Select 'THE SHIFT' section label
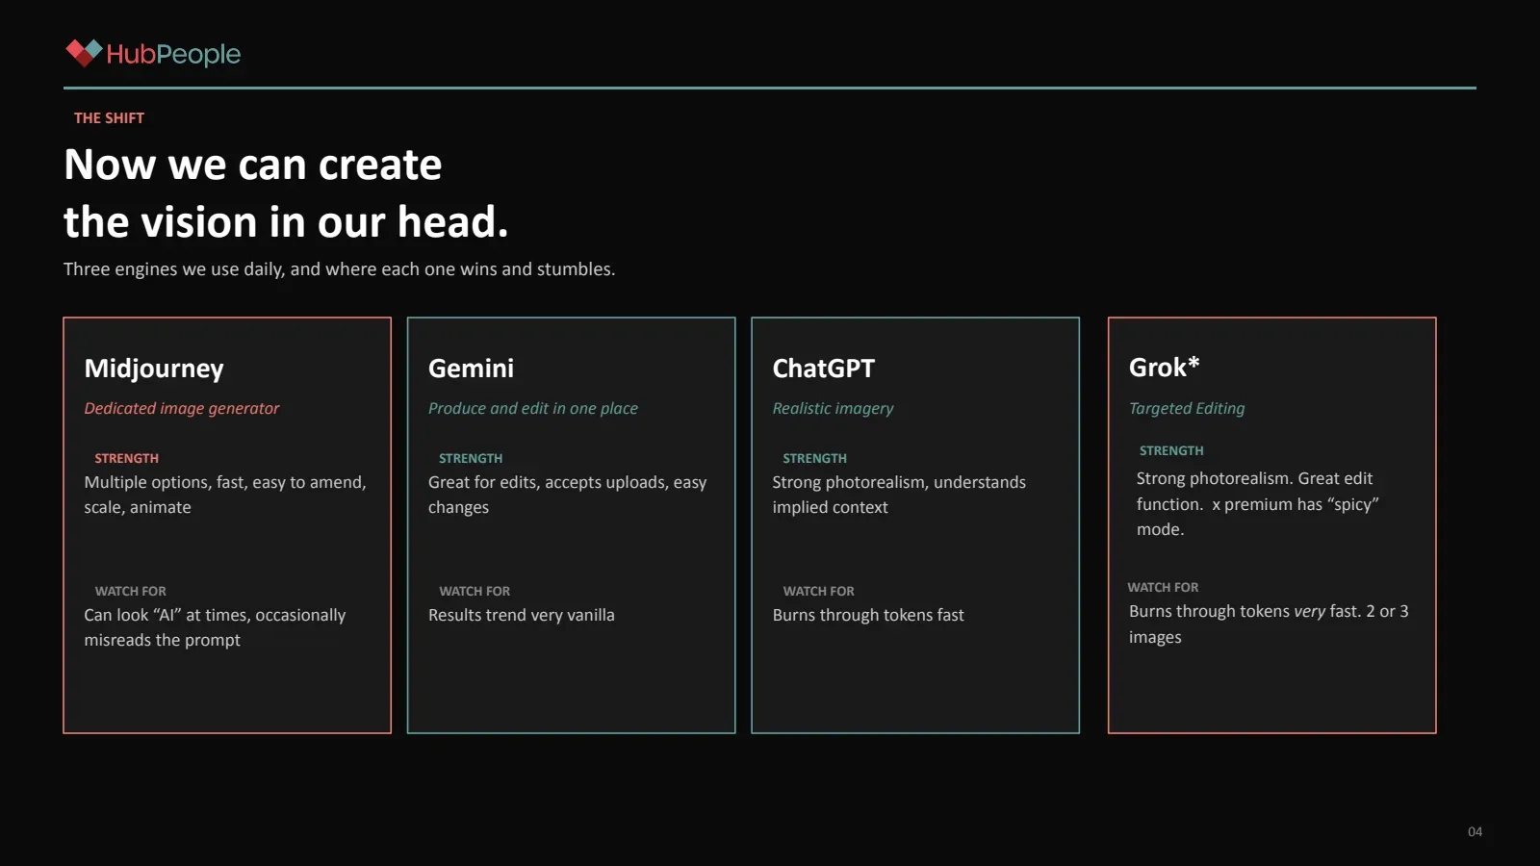Image resolution: width=1540 pixels, height=866 pixels. pyautogui.click(x=109, y=118)
